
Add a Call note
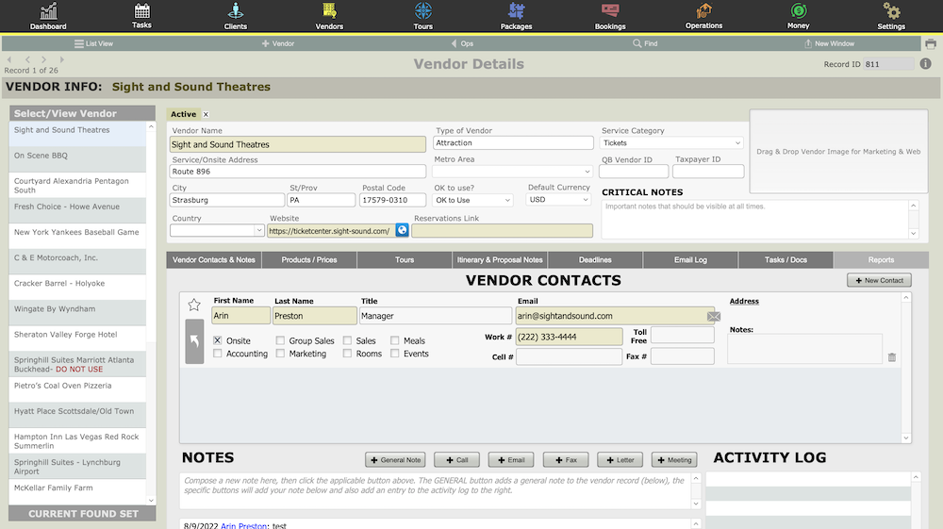pyautogui.click(x=456, y=460)
